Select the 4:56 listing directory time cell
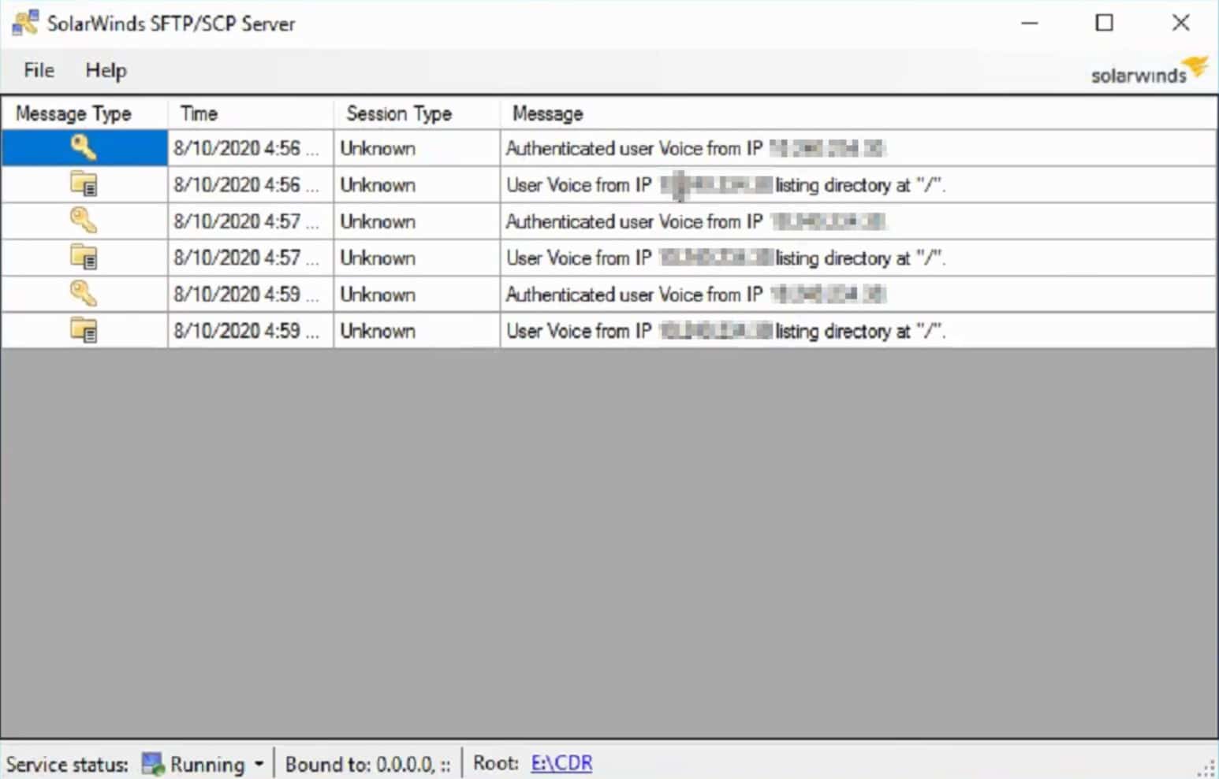1219x779 pixels. click(251, 184)
